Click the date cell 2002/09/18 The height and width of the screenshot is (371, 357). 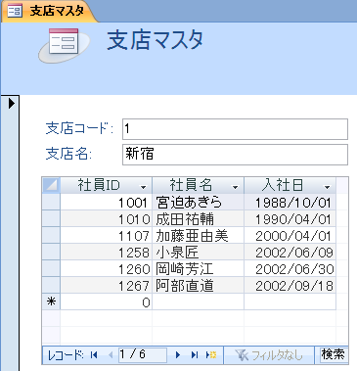[290, 286]
